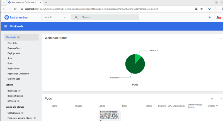This screenshot has width=223, height=121.
Task: Open Ingress Classes
Action: click(x=15, y=96)
